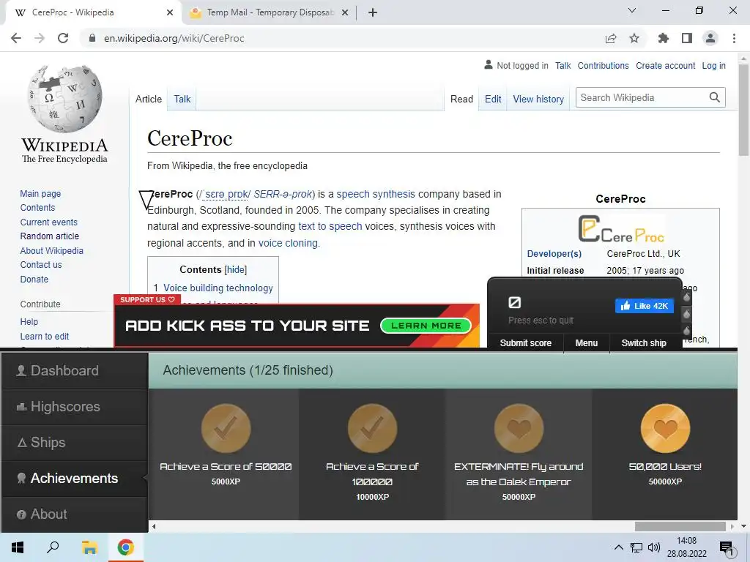Open the extensions puzzle icon
The image size is (750, 562).
point(664,38)
